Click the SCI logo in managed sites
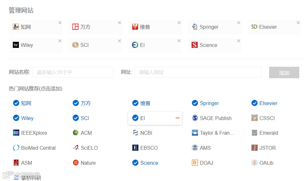This screenshot has height=181, width=305. click(x=75, y=45)
